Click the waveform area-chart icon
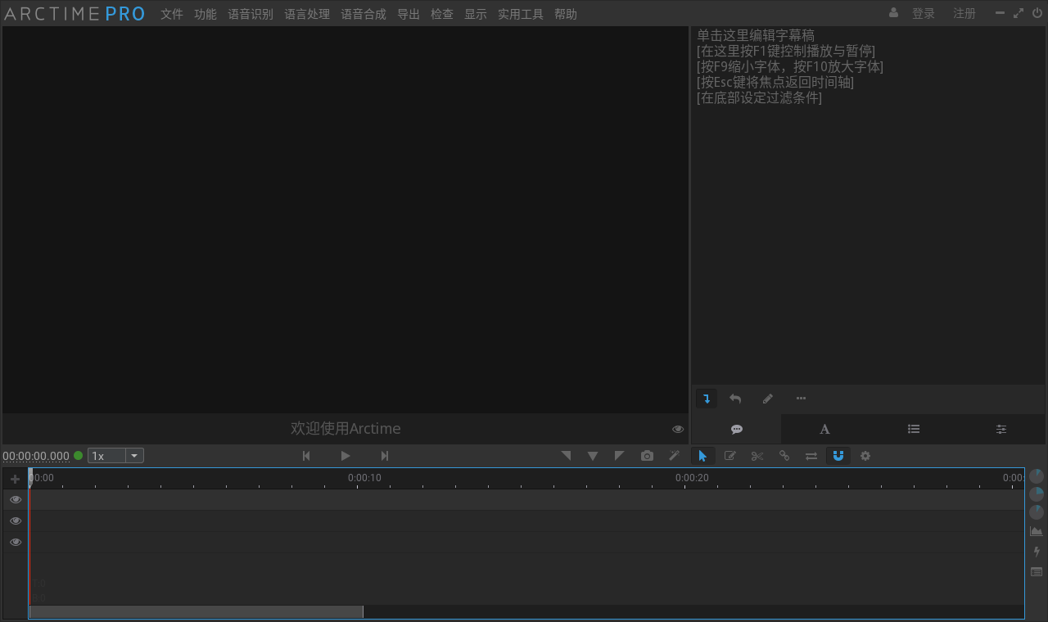Viewport: 1048px width, 622px height. point(1037,531)
